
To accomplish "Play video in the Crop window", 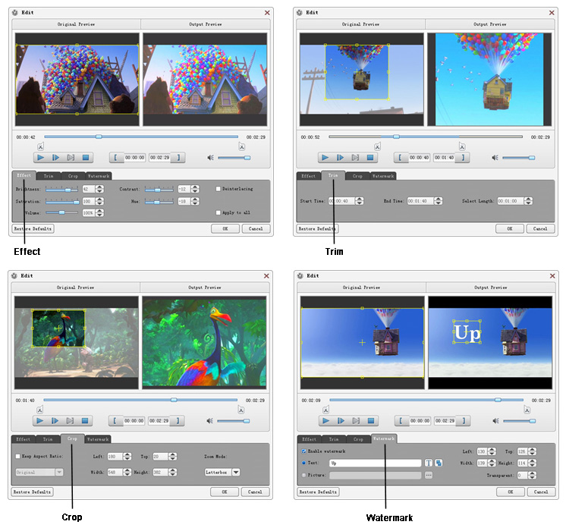I will (x=40, y=421).
